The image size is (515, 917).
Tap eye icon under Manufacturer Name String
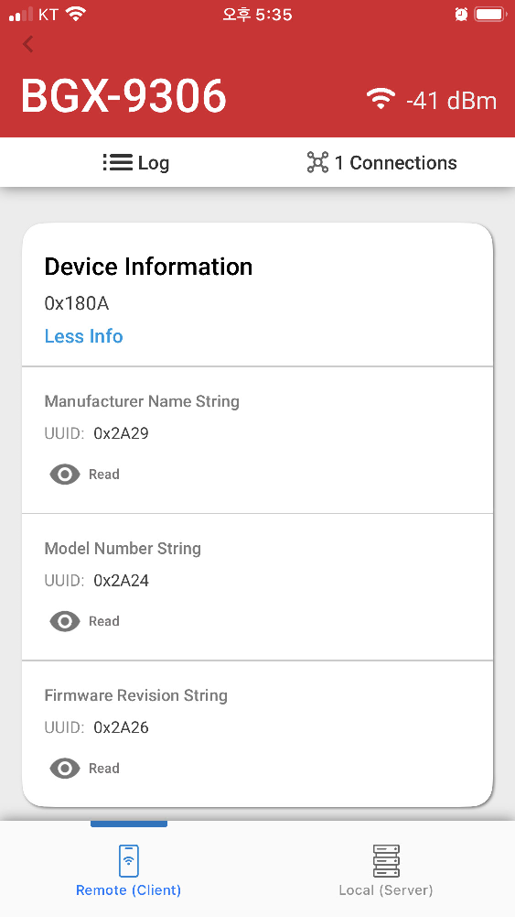pos(65,475)
